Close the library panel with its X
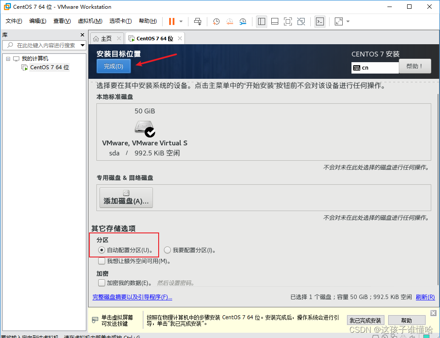Viewport: 440px width, 338px height. pyautogui.click(x=82, y=35)
